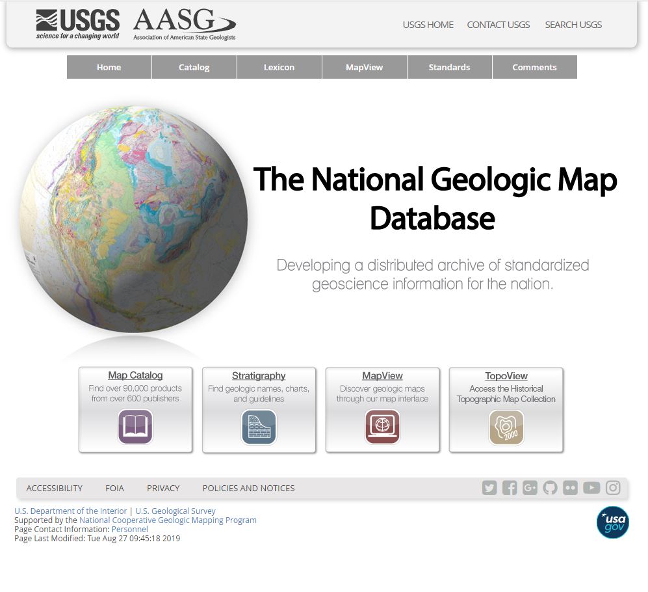Viewport: 648px width, 592px height.
Task: Click the YouTube icon
Action: pos(591,488)
